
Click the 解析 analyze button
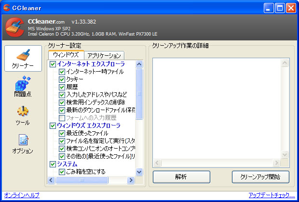(181, 177)
